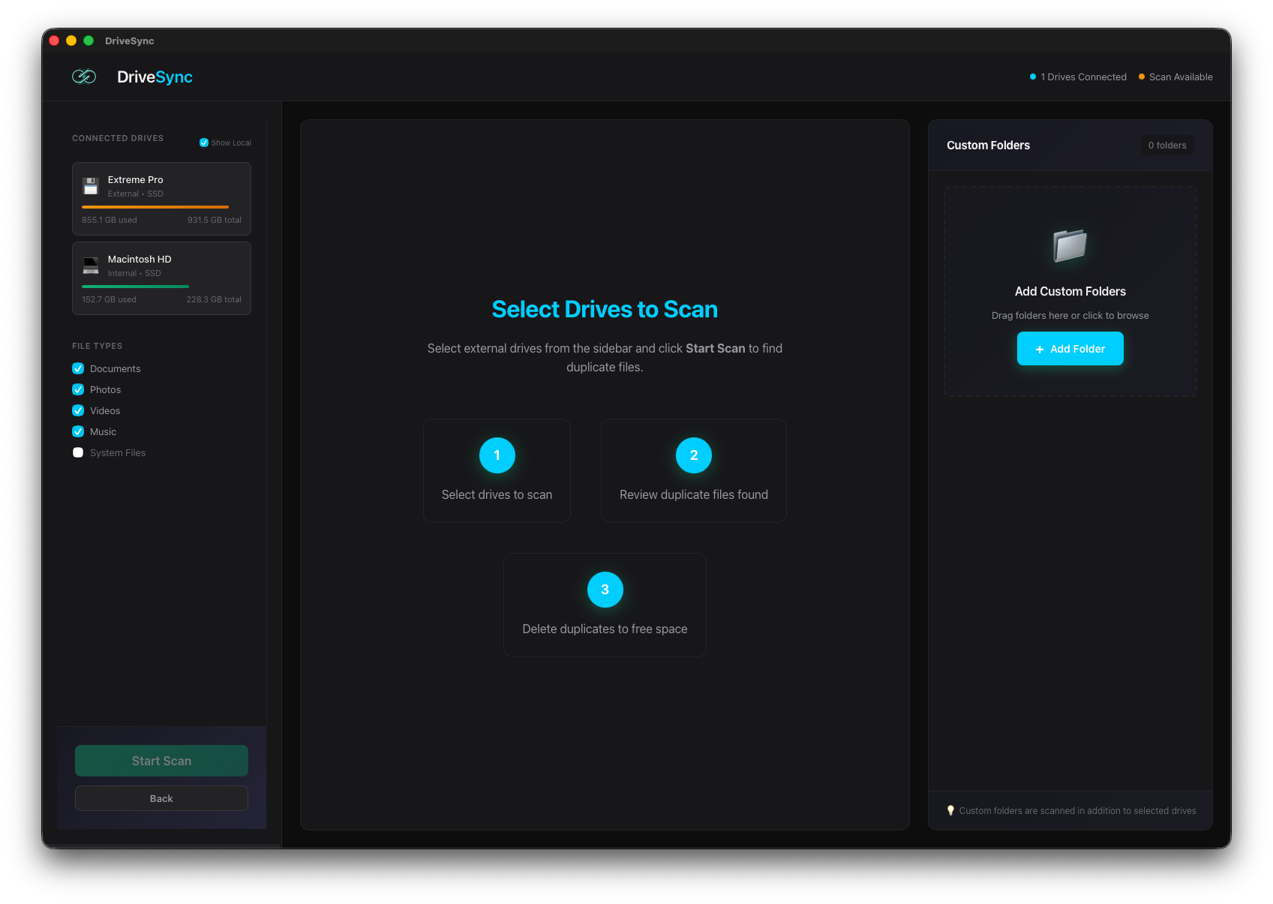Disable the Photos file type checkbox
Viewport: 1273px width, 904px height.
(x=78, y=389)
